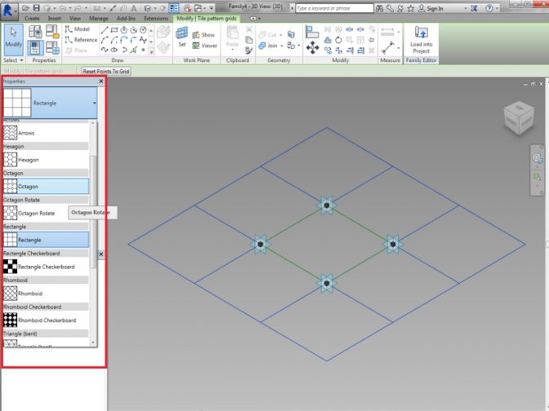Click the Viewer work plane tool
549x411 pixels.
pos(204,46)
